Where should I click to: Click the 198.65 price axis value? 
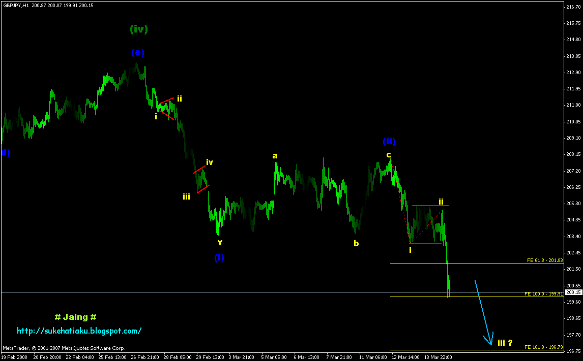pyautogui.click(x=573, y=319)
